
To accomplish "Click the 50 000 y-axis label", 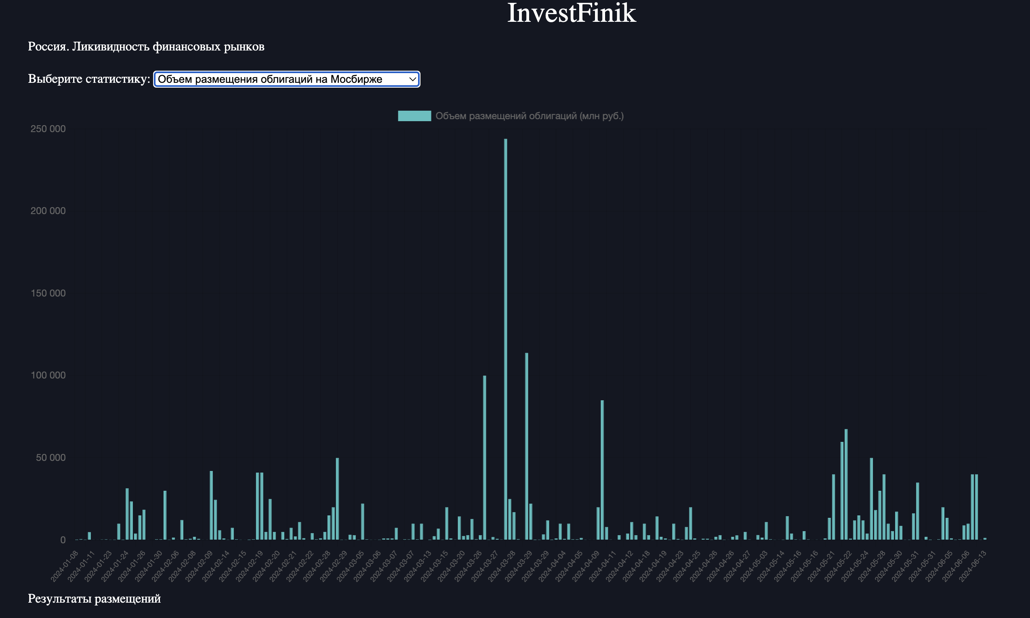I will pos(50,458).
